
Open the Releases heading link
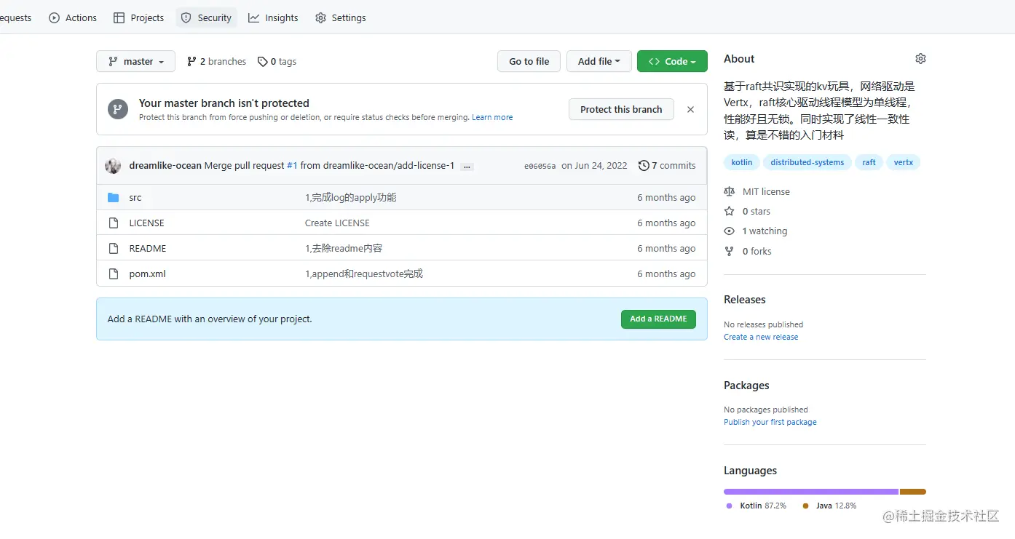click(745, 300)
